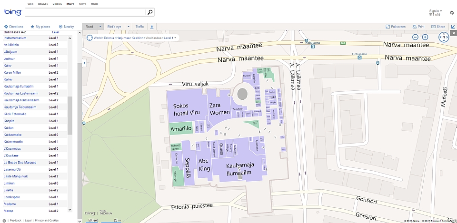Screen dimensions: 457x223
Task: Click the locate-me crosshair icon
Action: tap(89, 38)
